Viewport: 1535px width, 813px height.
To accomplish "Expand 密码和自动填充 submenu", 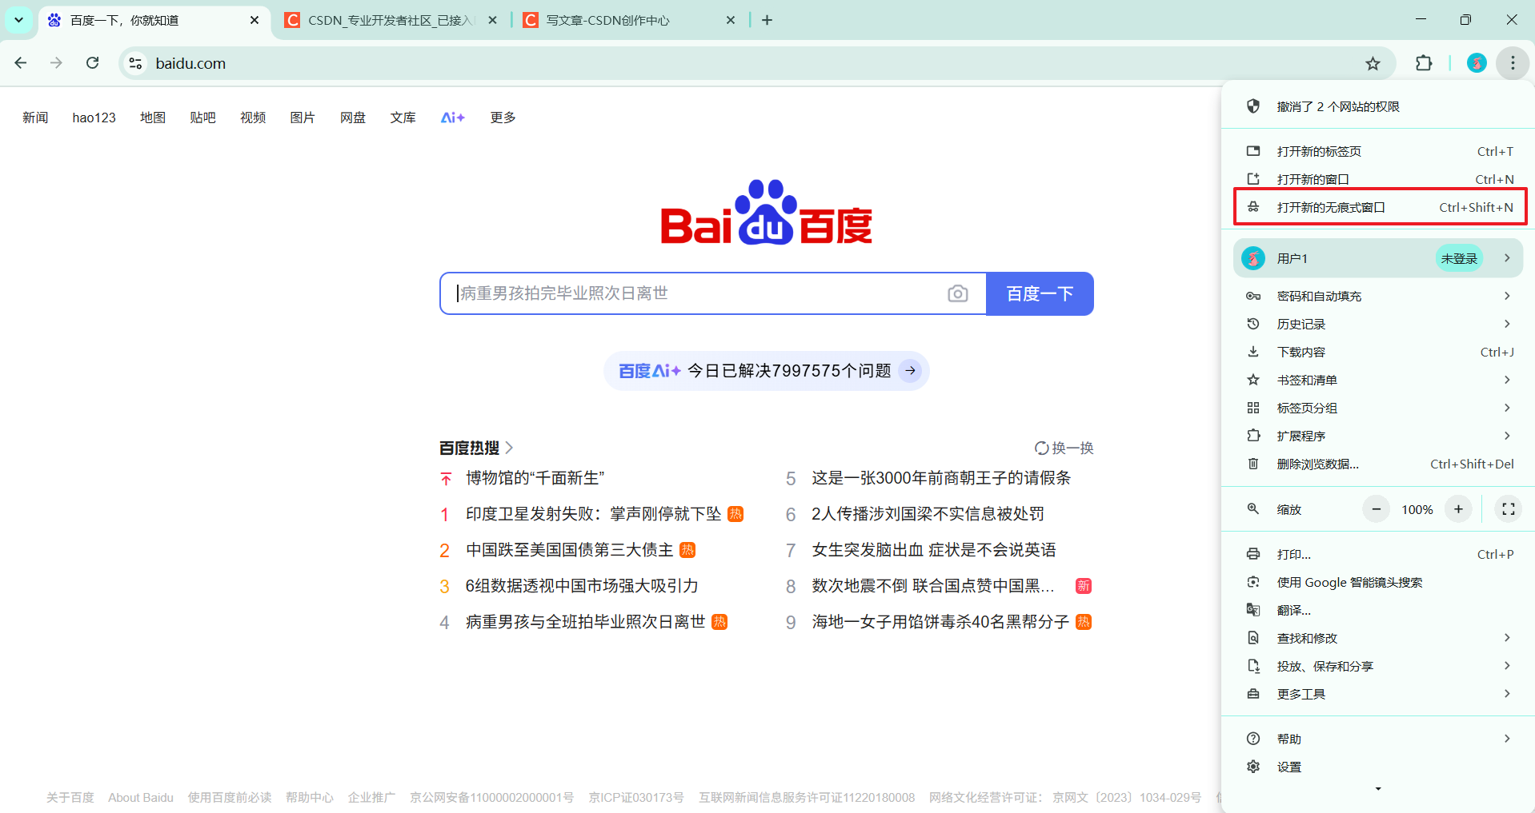I will point(1377,296).
